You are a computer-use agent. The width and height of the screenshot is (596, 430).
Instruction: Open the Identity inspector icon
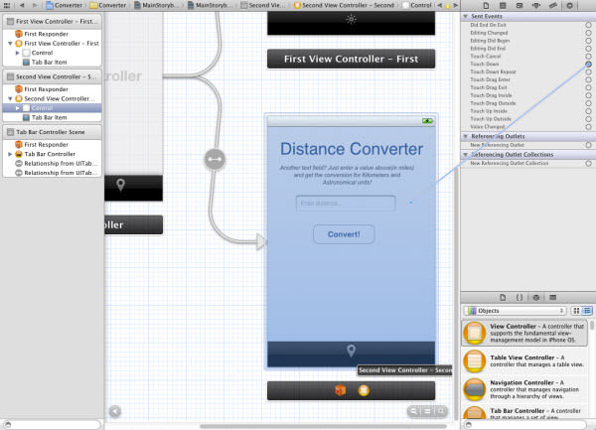pyautogui.click(x=520, y=5)
